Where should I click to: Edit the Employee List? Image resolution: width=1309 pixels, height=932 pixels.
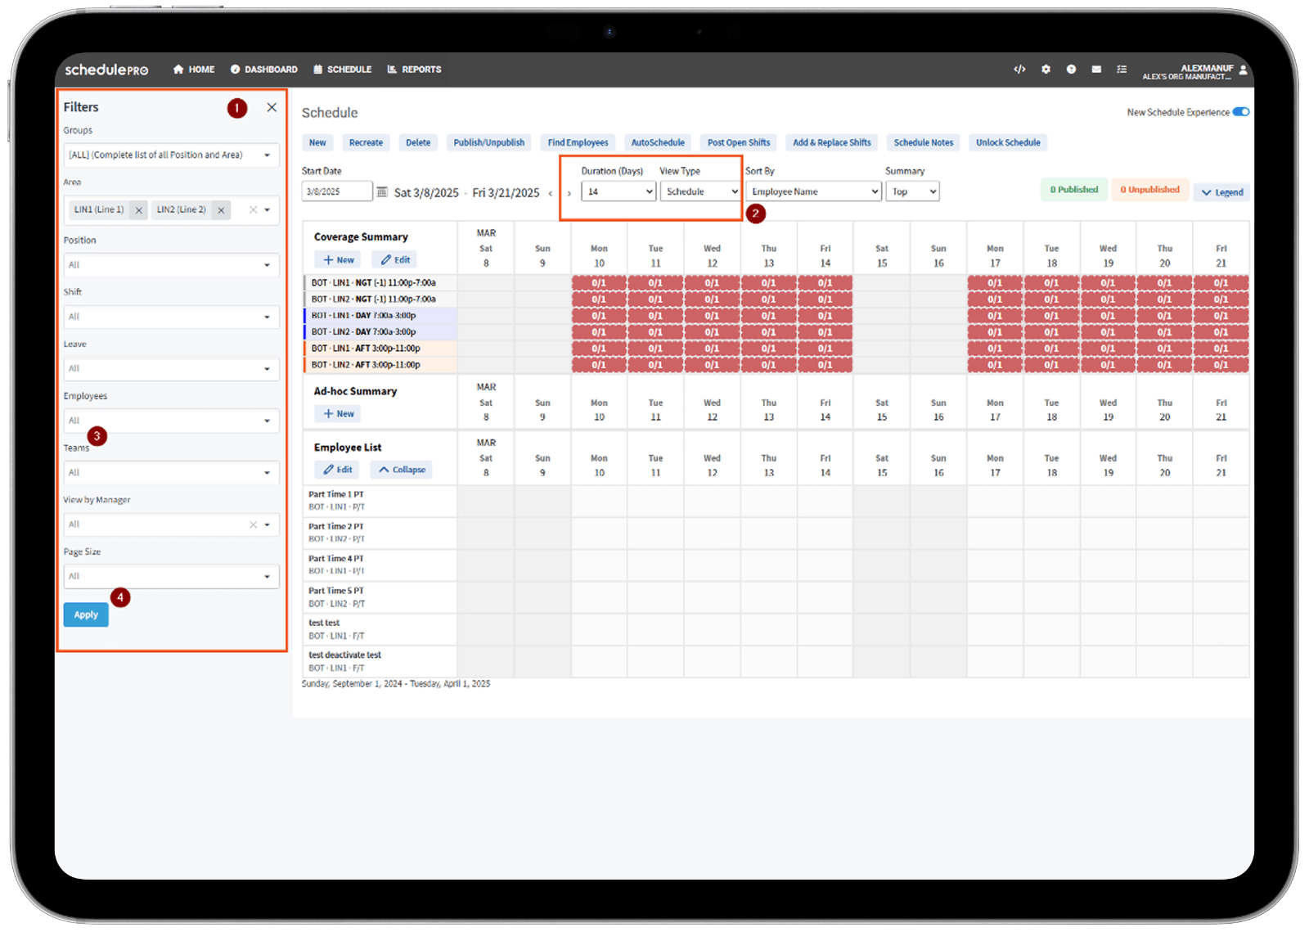[x=337, y=470]
